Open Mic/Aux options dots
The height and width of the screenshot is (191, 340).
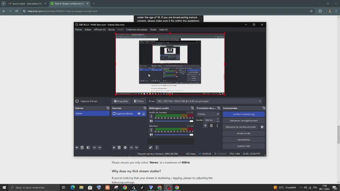coord(151,130)
